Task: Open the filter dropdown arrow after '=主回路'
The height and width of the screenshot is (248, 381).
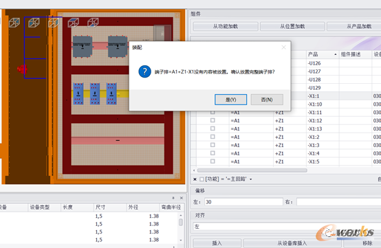Action: pyautogui.click(x=251, y=179)
